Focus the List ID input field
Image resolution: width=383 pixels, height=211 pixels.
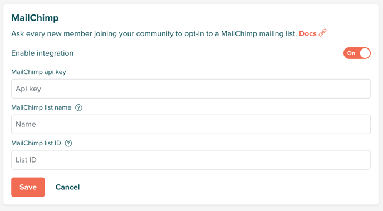pyautogui.click(x=191, y=160)
